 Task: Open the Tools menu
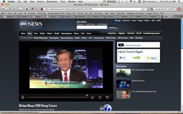pyautogui.click(x=63, y=2)
